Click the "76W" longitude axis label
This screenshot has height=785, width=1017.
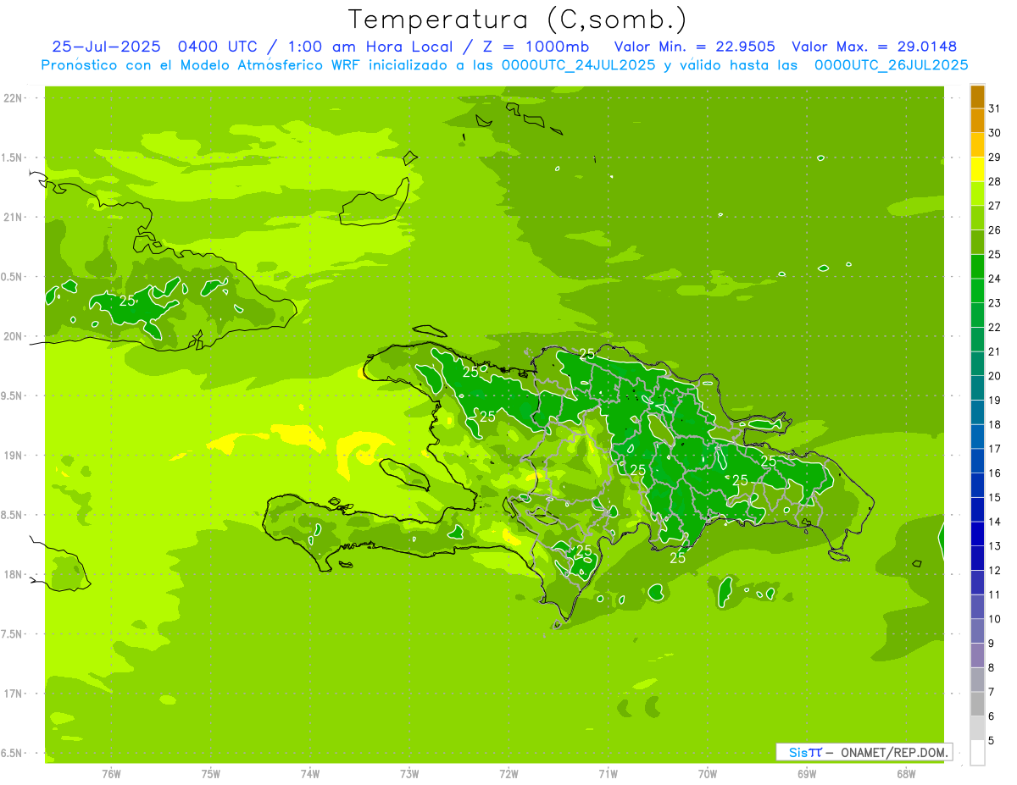(x=111, y=774)
